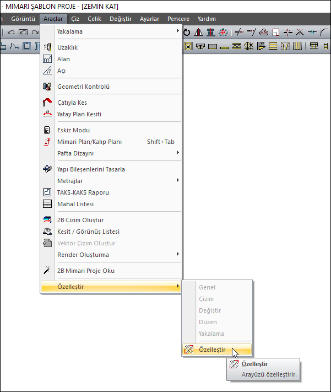Image resolution: width=331 pixels, height=392 pixels.
Task: Open the Görüntü menu
Action: coord(23,19)
